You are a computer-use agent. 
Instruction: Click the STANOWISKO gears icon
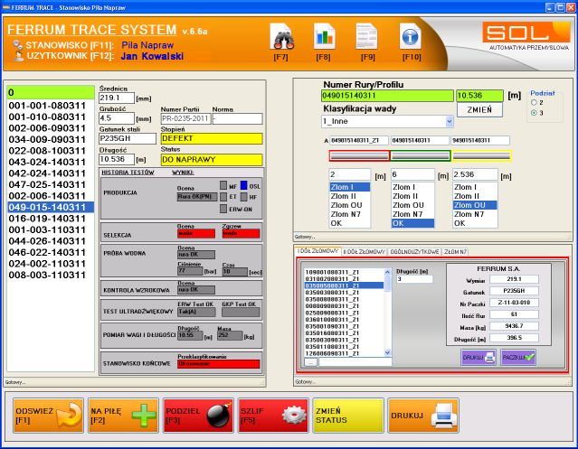(x=17, y=45)
